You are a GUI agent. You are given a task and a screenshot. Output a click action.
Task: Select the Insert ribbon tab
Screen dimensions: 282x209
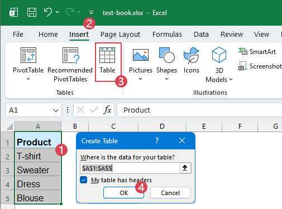click(79, 35)
